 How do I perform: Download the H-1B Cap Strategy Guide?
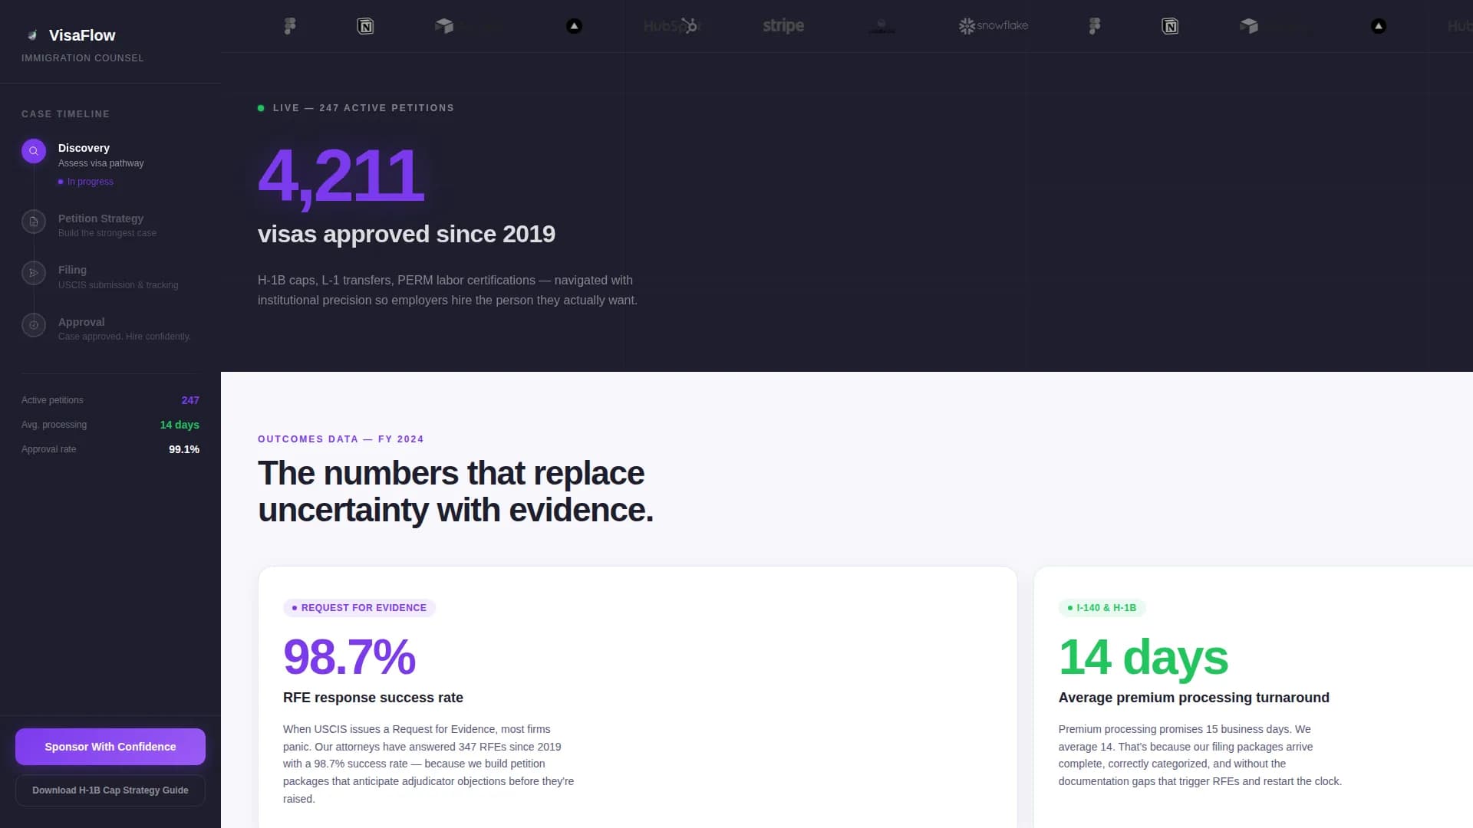pos(110,790)
